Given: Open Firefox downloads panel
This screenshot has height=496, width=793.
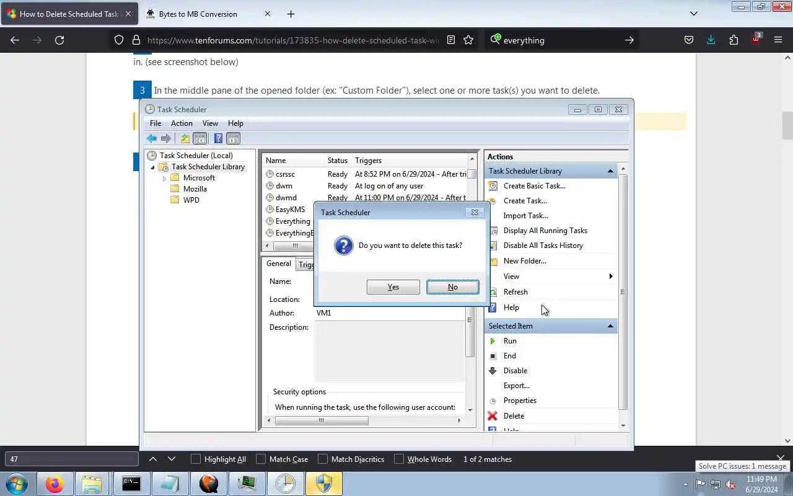Looking at the screenshot, I should point(711,40).
